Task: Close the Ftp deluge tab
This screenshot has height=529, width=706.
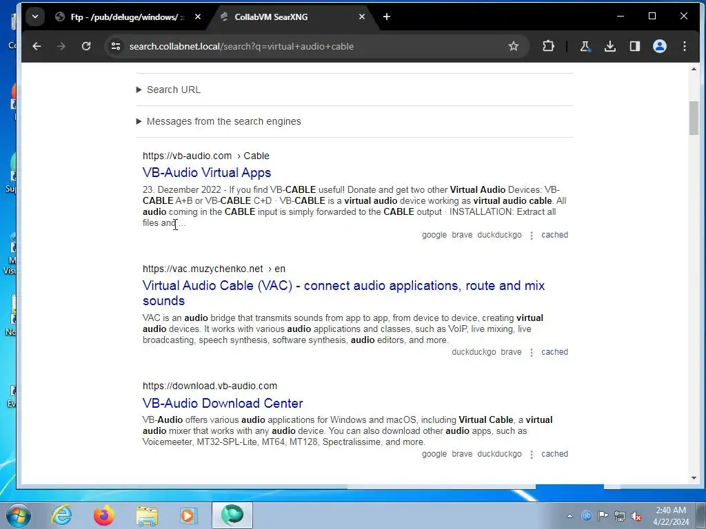Action: click(x=198, y=17)
